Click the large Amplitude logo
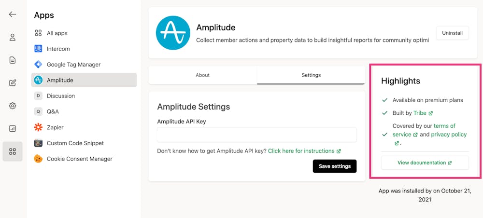483x218 pixels. [x=173, y=33]
